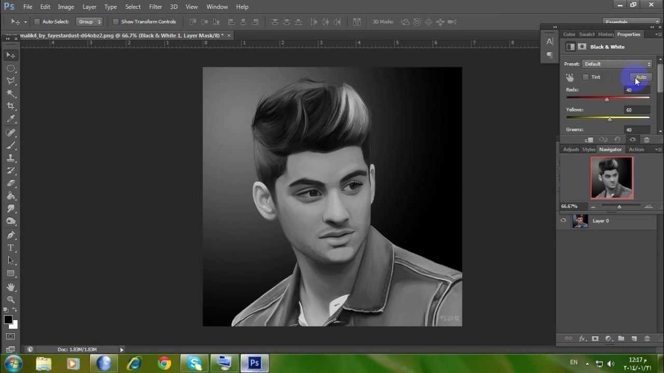Open the Image menu
Image resolution: width=664 pixels, height=373 pixels.
pos(66,7)
